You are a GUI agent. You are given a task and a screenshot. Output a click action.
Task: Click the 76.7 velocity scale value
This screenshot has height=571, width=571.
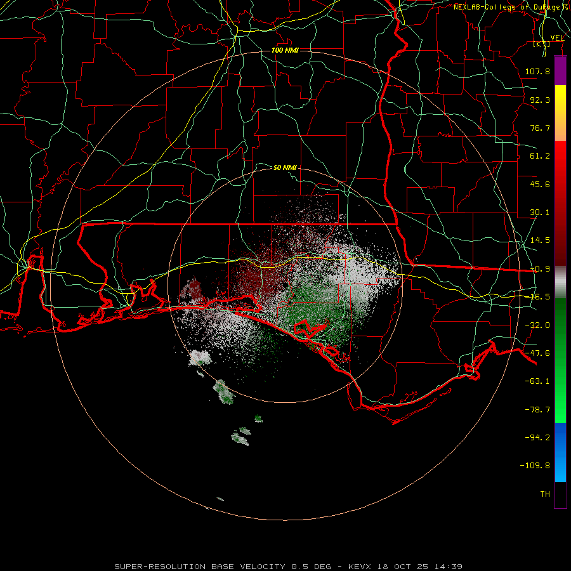(x=540, y=128)
